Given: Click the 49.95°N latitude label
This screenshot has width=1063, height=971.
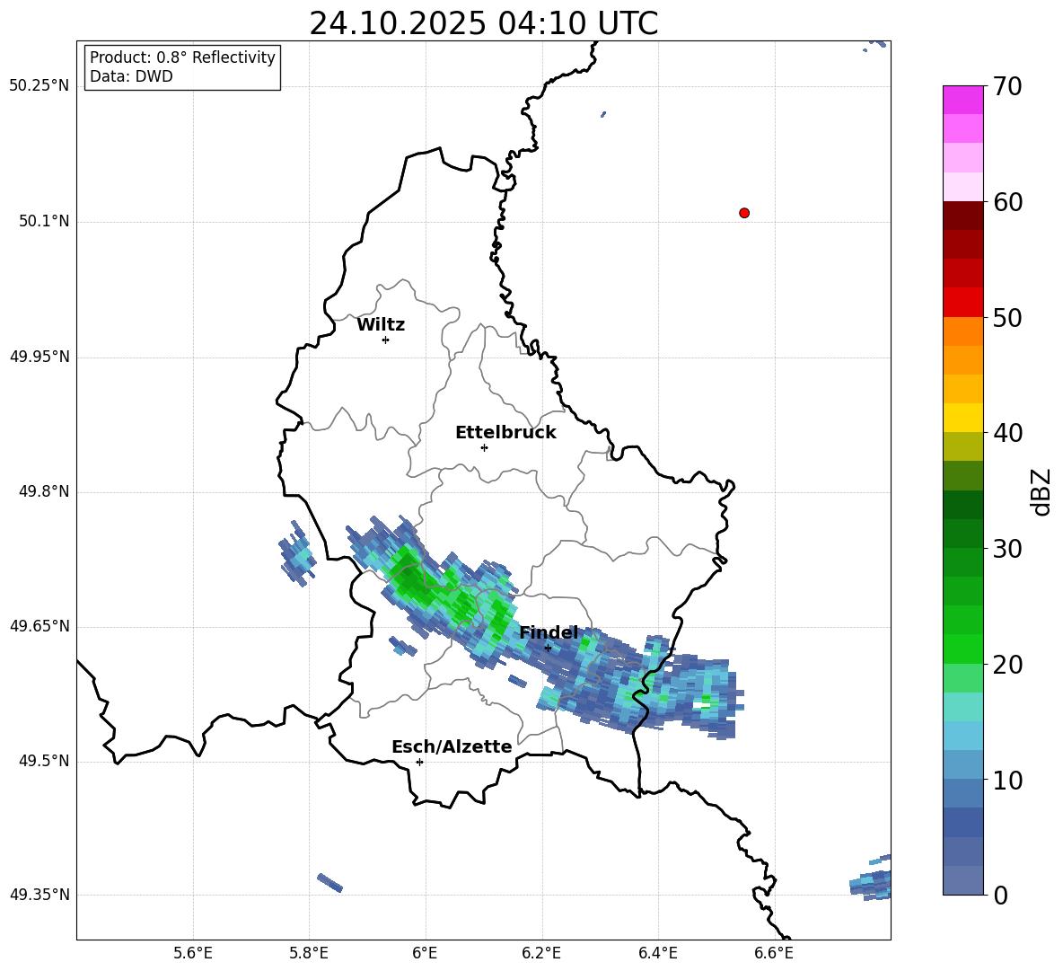Looking at the screenshot, I should coord(40,356).
